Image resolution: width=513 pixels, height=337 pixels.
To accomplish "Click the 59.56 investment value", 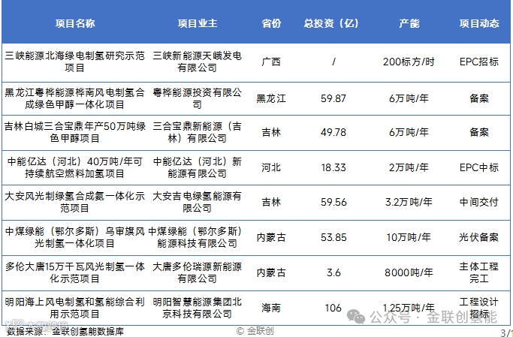I will click(x=333, y=202).
